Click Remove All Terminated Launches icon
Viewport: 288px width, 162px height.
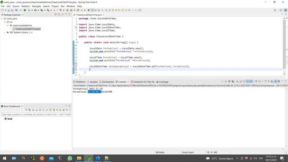point(233,81)
